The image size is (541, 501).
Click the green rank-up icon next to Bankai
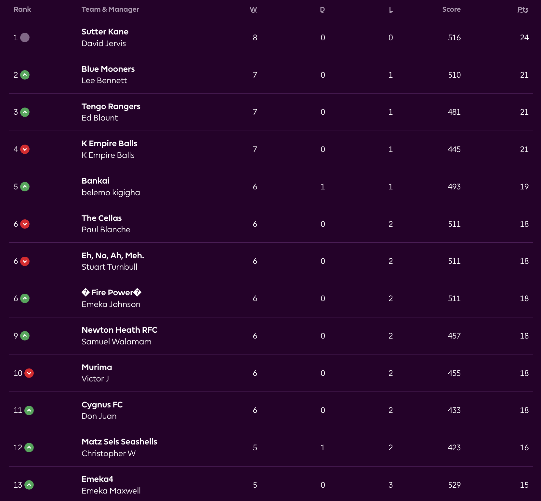pos(25,187)
